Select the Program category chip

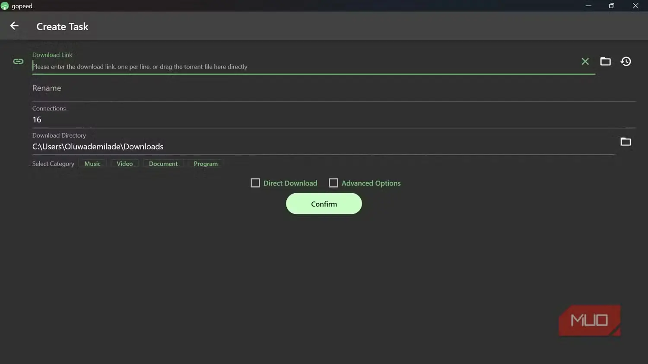(x=206, y=163)
